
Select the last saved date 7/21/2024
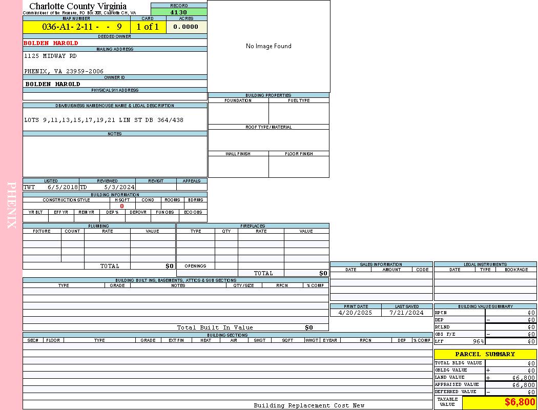[x=406, y=313]
